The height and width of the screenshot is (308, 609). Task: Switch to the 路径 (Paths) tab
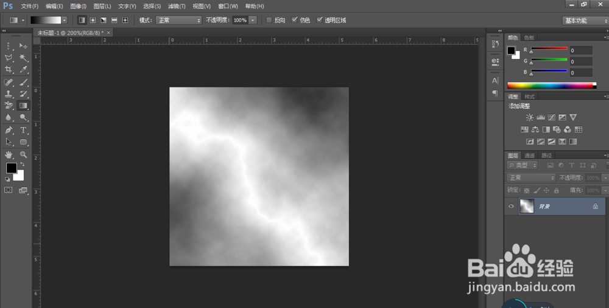(x=546, y=156)
